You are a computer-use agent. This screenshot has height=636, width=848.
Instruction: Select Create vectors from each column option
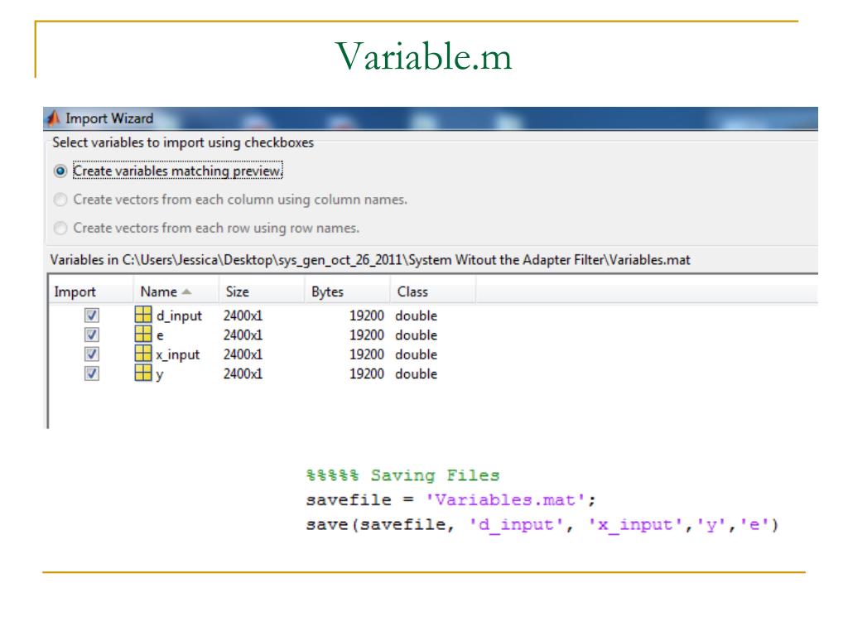point(60,200)
